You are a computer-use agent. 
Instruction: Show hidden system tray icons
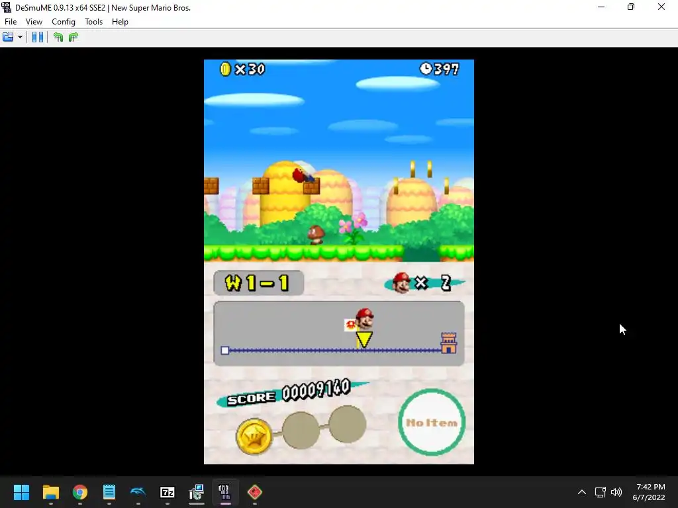[x=582, y=492]
